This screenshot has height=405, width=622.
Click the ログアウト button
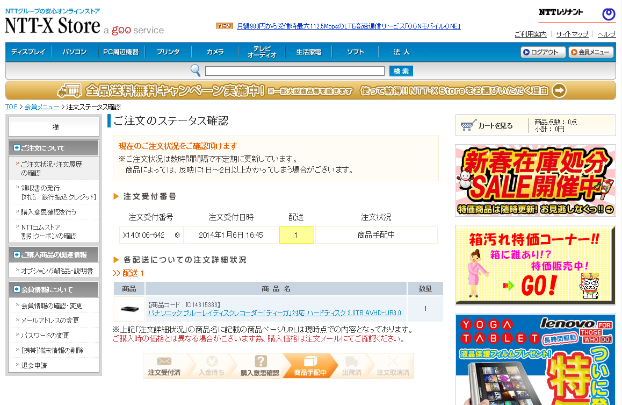pyautogui.click(x=543, y=52)
